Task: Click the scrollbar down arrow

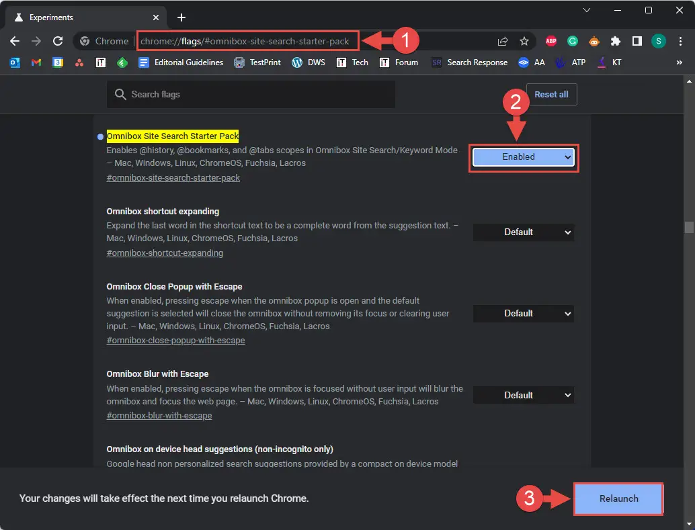Action: pyautogui.click(x=689, y=525)
